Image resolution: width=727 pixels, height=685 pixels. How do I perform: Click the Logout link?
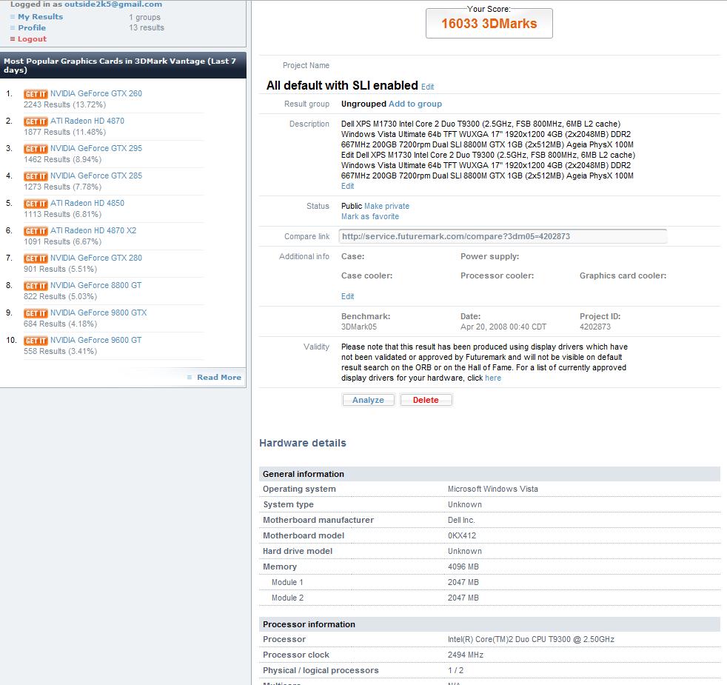(x=32, y=39)
